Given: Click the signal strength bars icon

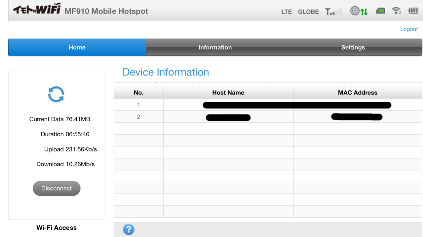Looking at the screenshot, I should click(334, 12).
